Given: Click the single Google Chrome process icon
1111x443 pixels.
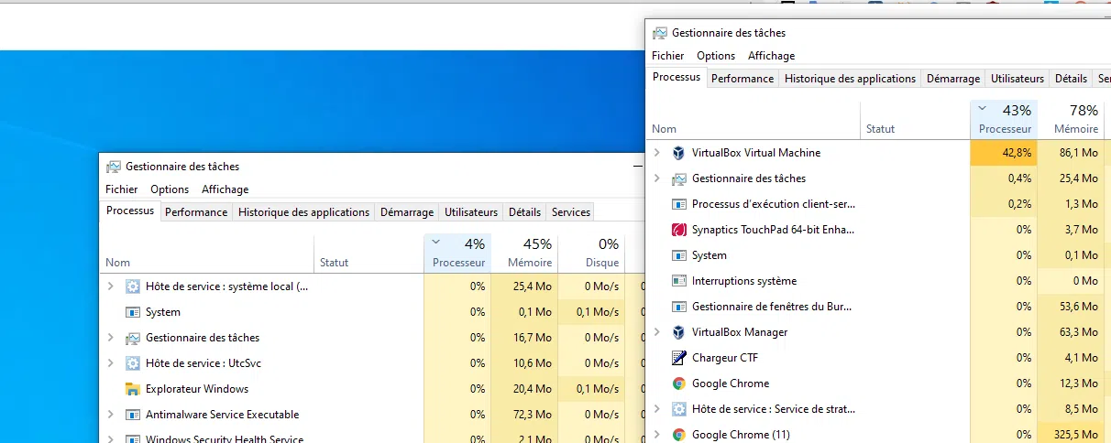Looking at the screenshot, I should [x=679, y=384].
